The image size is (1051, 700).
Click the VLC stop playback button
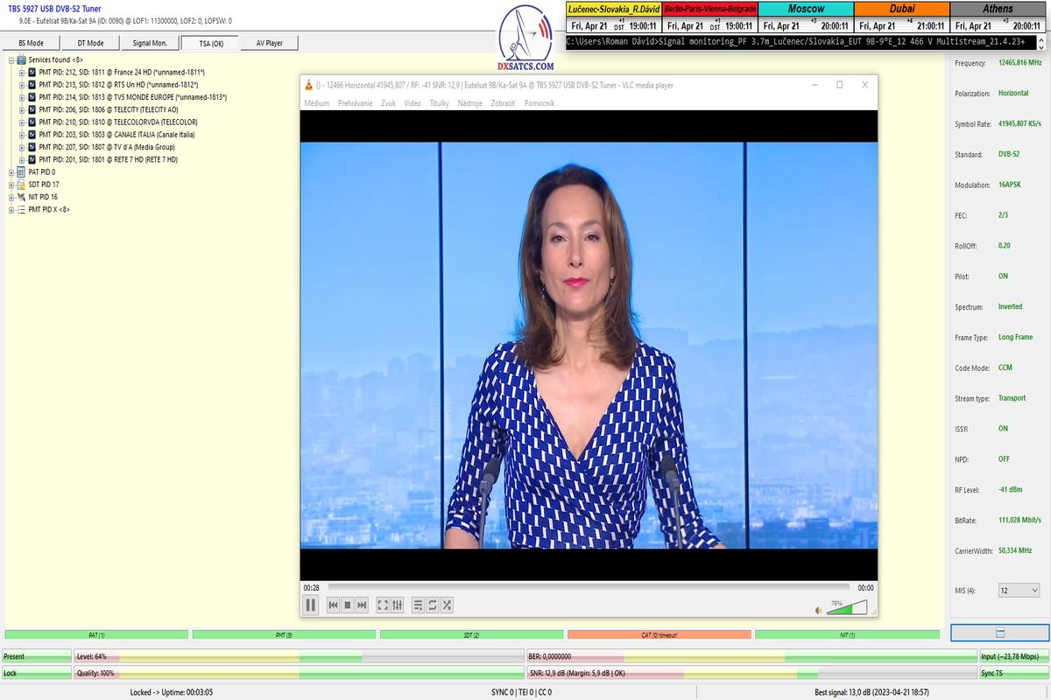(347, 605)
